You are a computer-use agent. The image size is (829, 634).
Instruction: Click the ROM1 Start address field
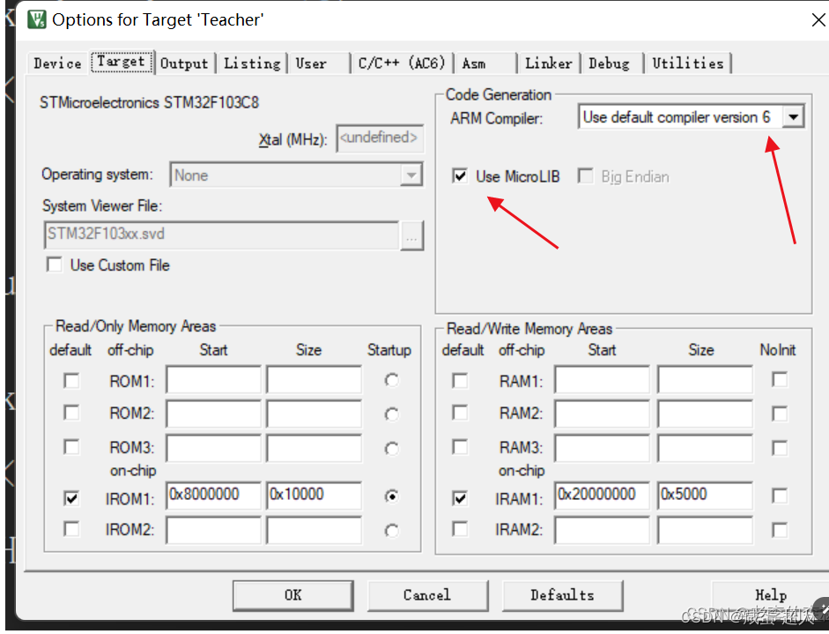click(x=213, y=379)
